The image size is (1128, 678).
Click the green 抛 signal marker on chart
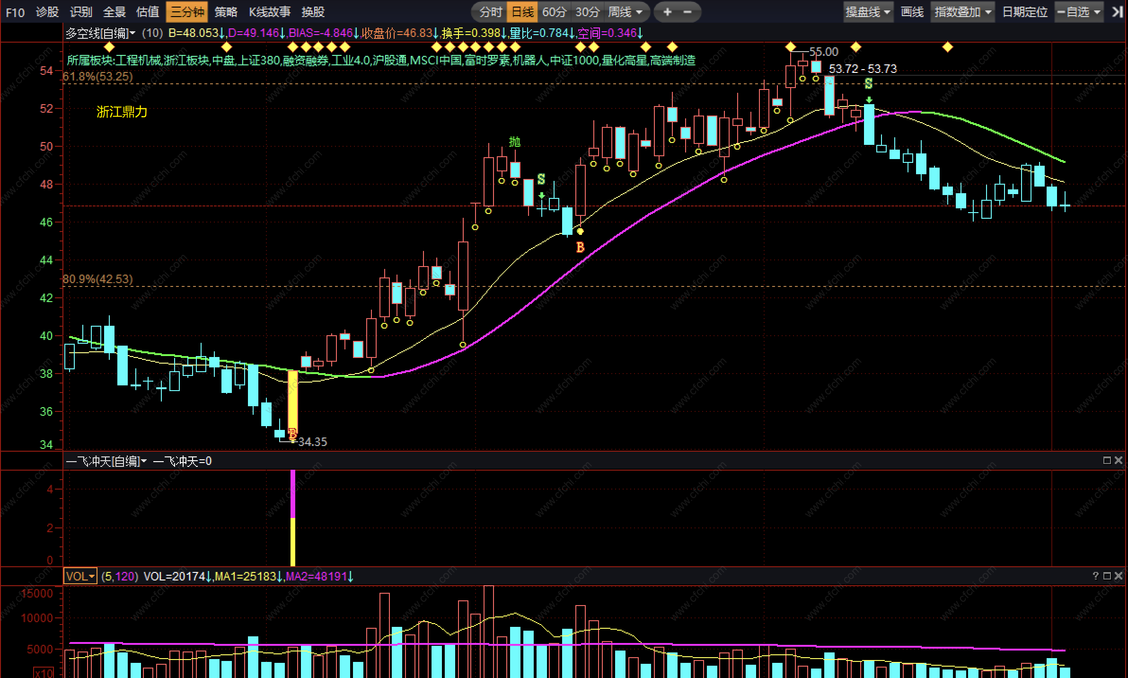(514, 142)
